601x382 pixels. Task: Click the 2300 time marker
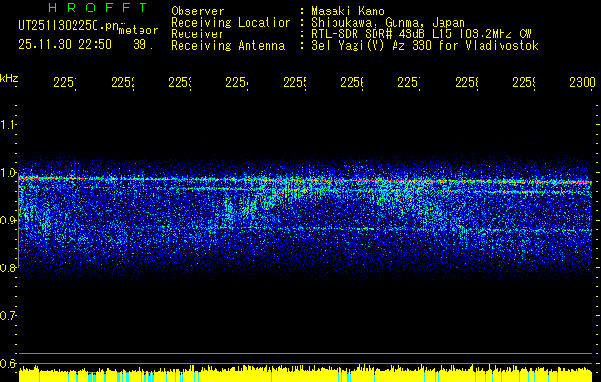[583, 82]
